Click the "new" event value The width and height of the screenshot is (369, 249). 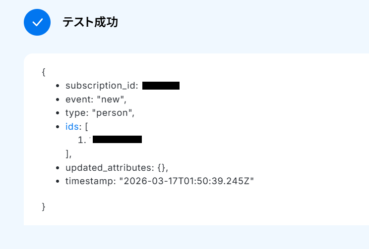(112, 100)
